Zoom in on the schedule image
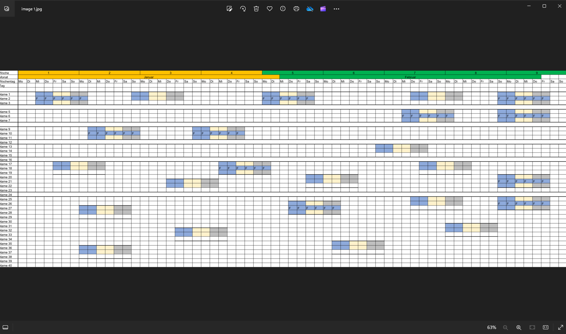Screen dimensions: 566x334 [x=519, y=327]
